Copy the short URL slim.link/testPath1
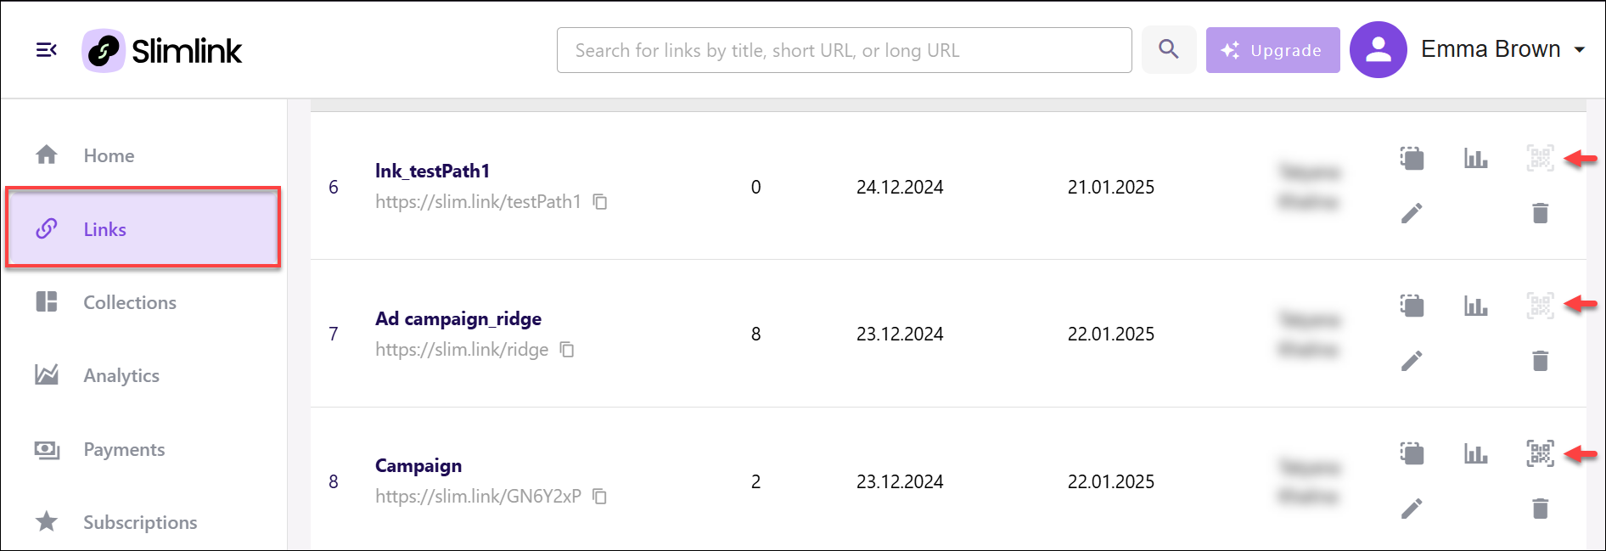 (600, 202)
